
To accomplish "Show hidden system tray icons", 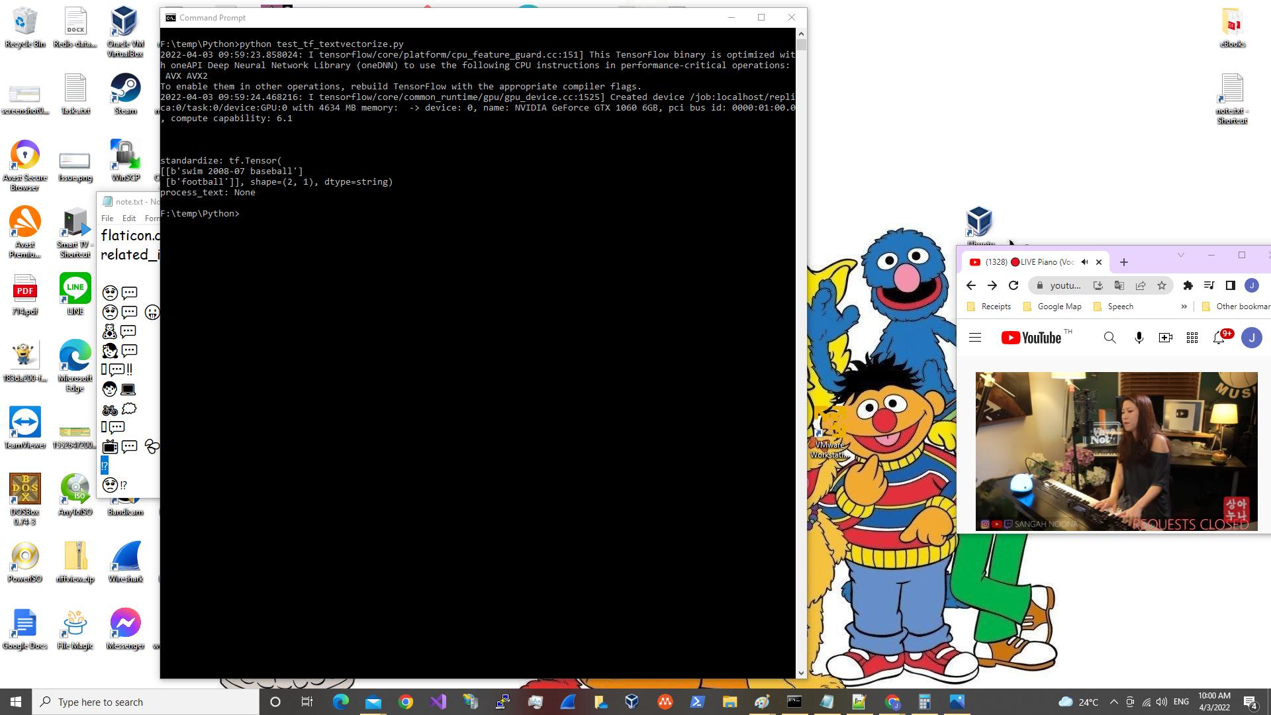I will pos(1113,702).
